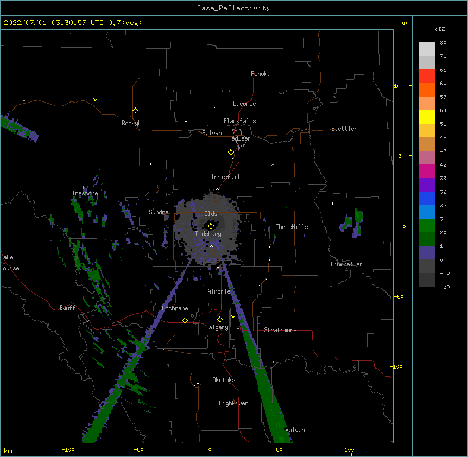The image size is (468, 457).
Task: Pick the light gray 70-80 dBZ legend band
Action: click(427, 49)
